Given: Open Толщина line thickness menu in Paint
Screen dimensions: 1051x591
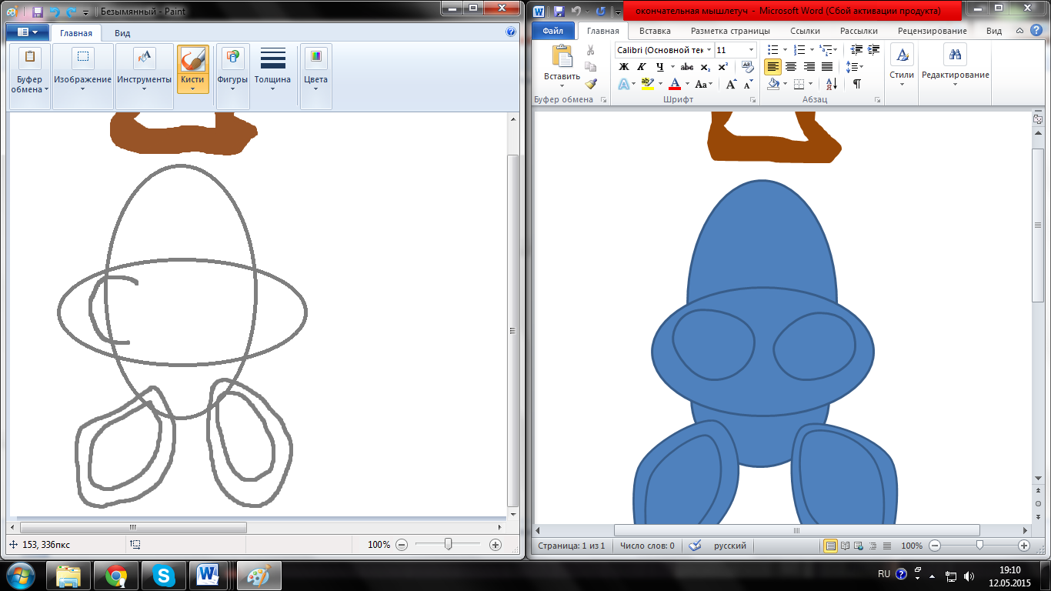Looking at the screenshot, I should [x=272, y=69].
